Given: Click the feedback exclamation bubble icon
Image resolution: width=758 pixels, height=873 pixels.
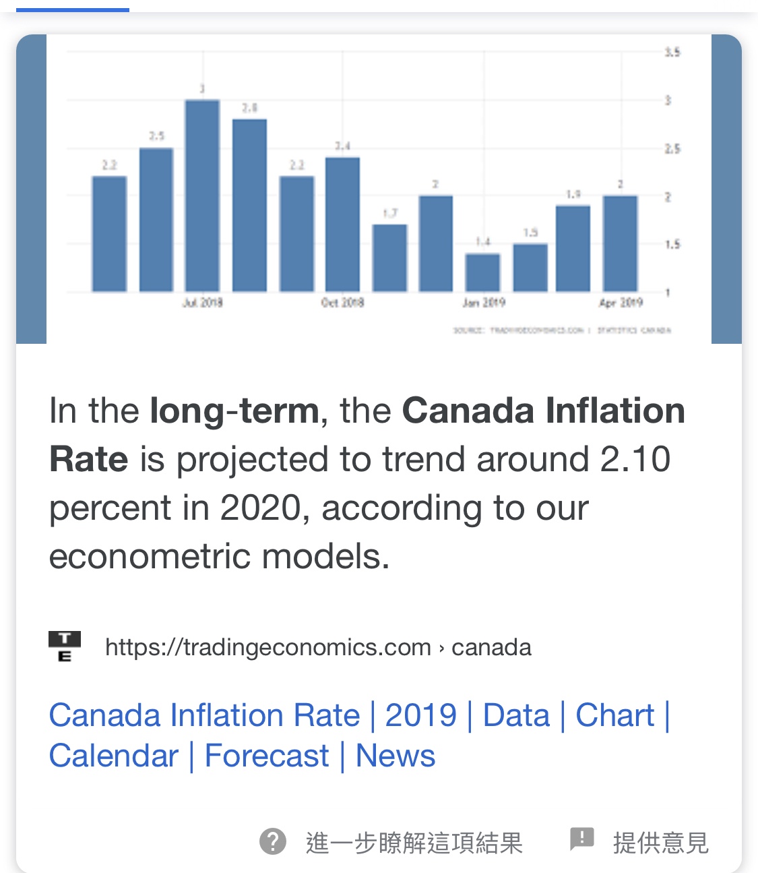Looking at the screenshot, I should tap(581, 839).
